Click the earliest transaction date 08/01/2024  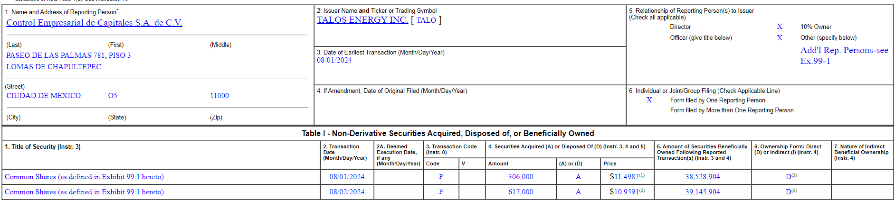click(334, 60)
